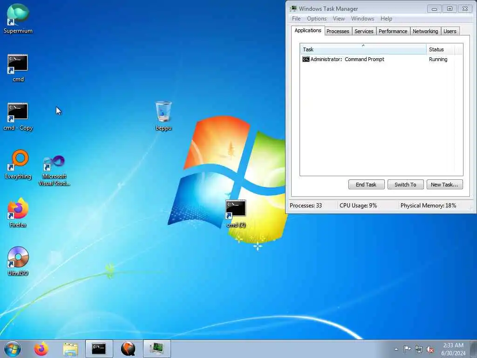This screenshot has width=477, height=358.
Task: Open the Windows Start orb
Action: (13, 349)
